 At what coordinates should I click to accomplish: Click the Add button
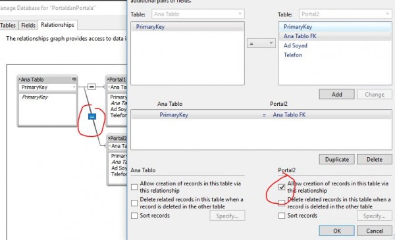[336, 94]
